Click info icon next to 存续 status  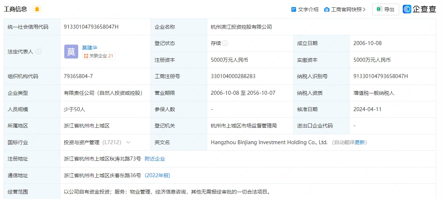[225, 43]
